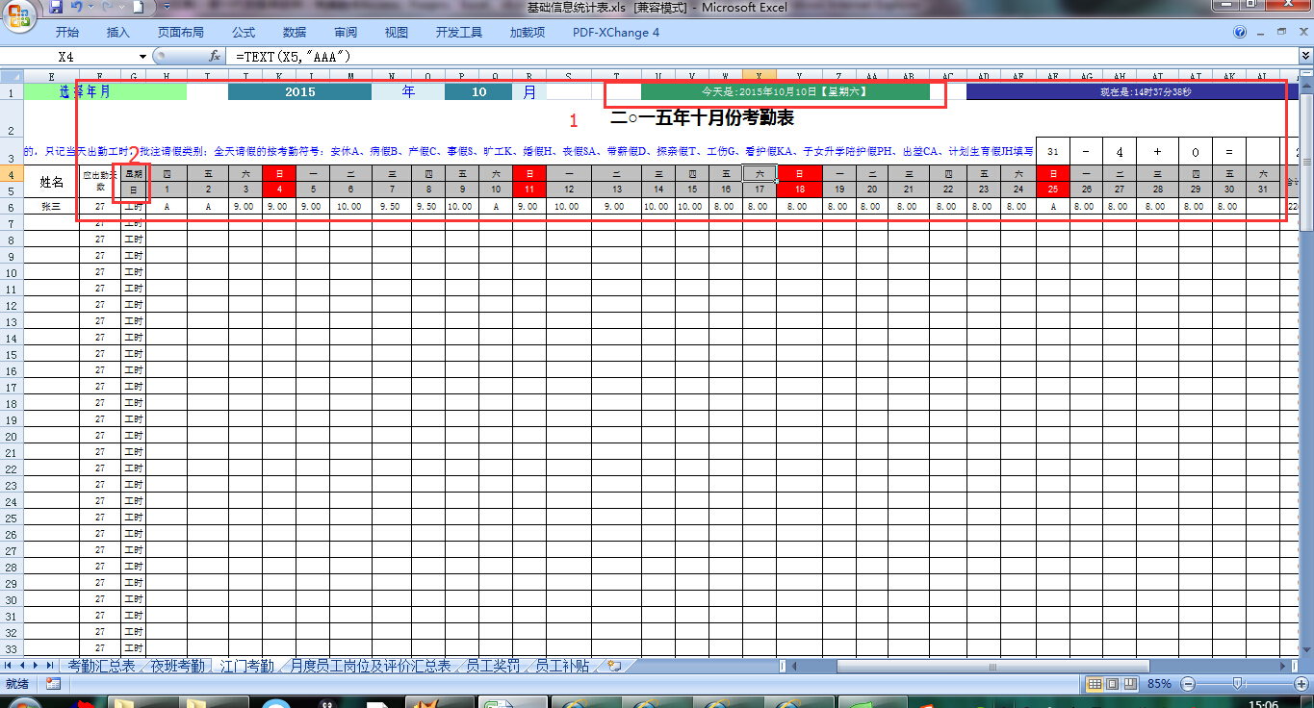
Task: Click macro record icon in status bar
Action: click(x=53, y=683)
